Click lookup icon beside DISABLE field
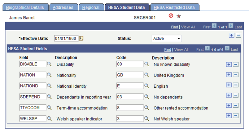 coord(49,64)
